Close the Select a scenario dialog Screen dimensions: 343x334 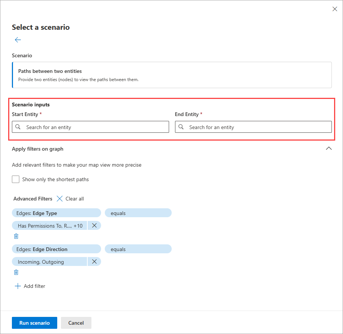coord(334,9)
